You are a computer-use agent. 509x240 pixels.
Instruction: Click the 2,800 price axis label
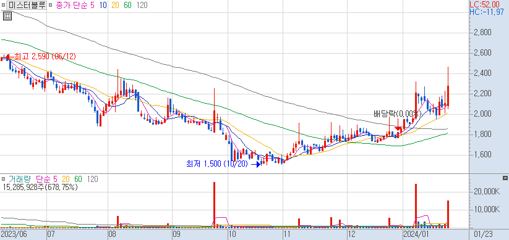click(482, 33)
